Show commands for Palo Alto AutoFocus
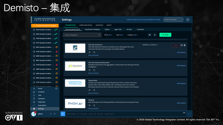Screen dimensions: 223x125 (93, 55)
